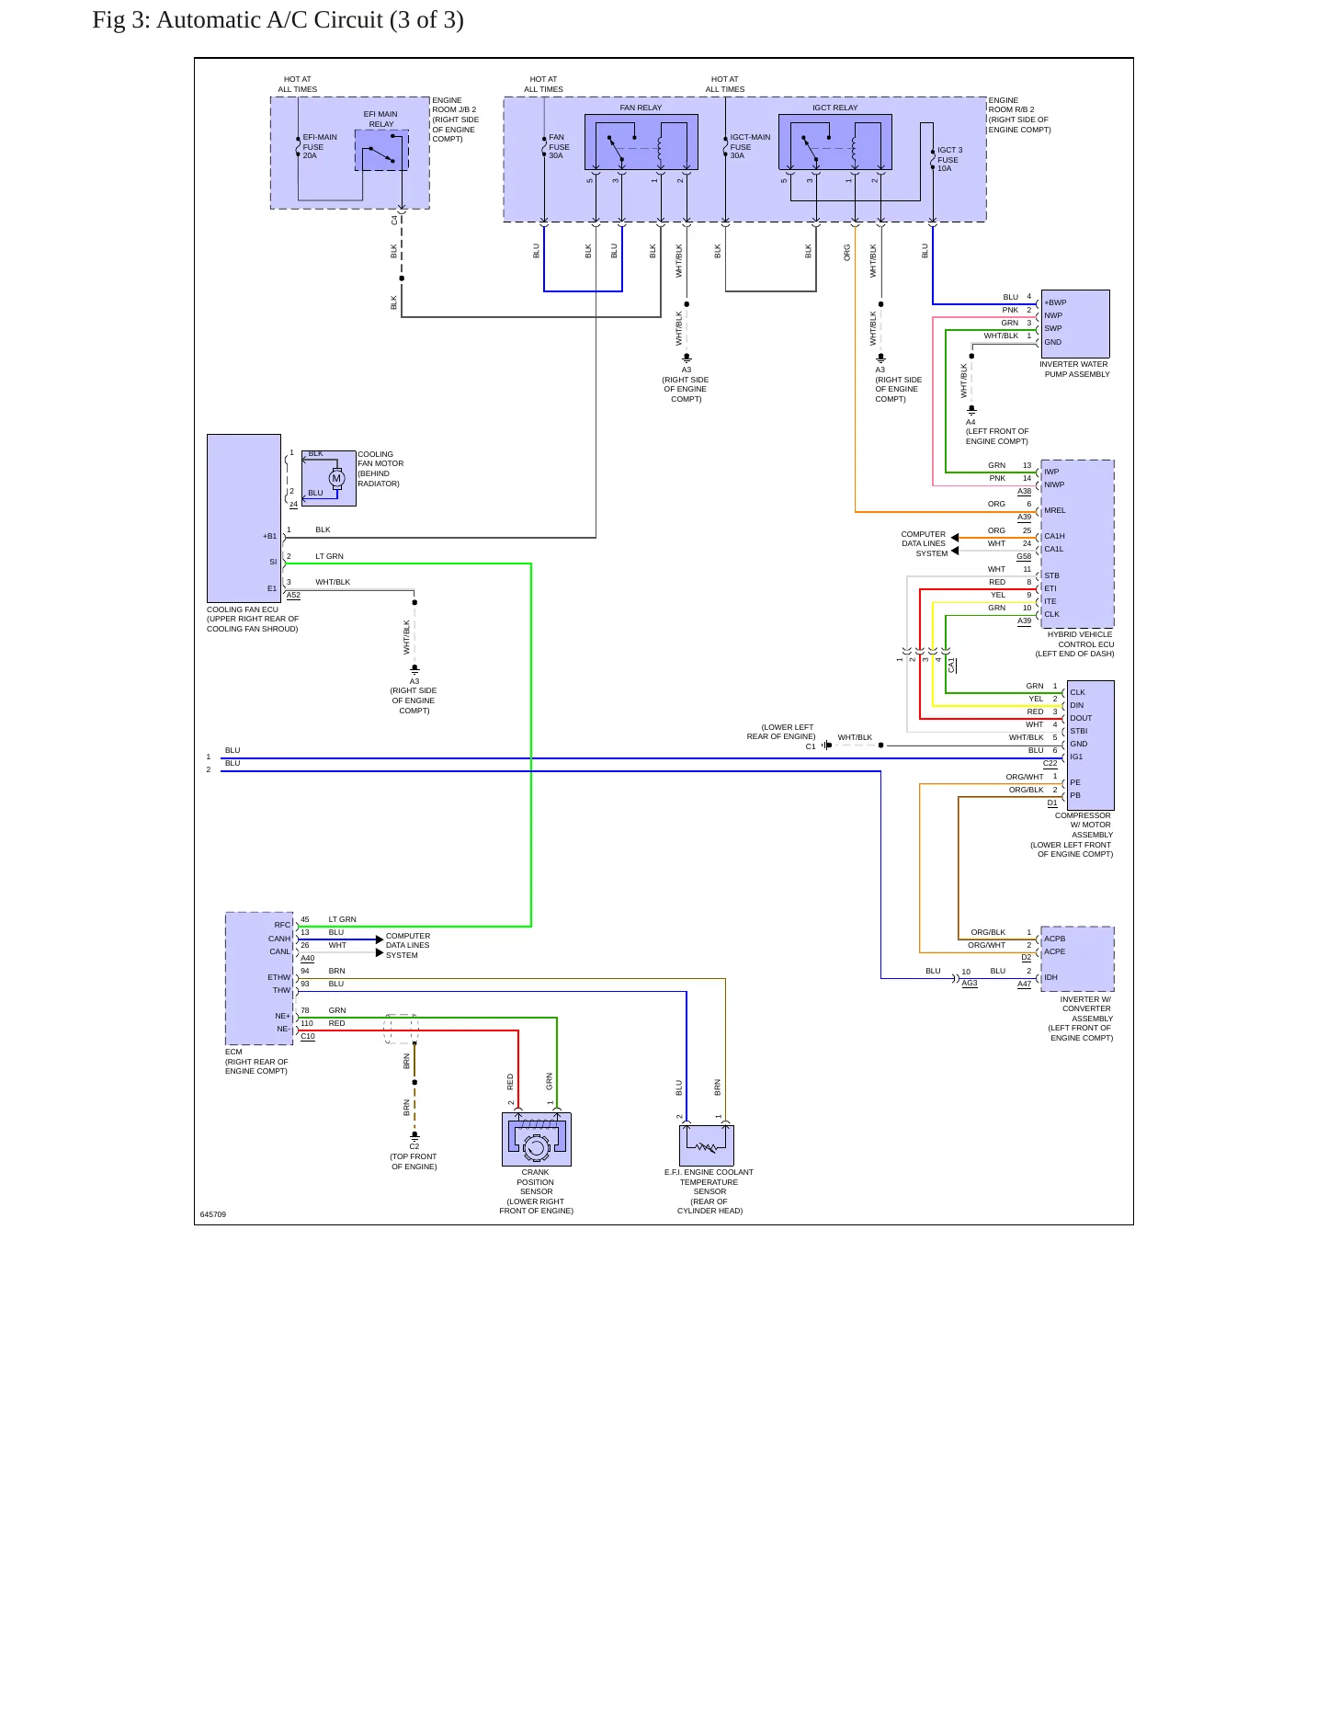Click the 'HYBRID VEHICLE CONTROL ECU' label

coord(1080,639)
